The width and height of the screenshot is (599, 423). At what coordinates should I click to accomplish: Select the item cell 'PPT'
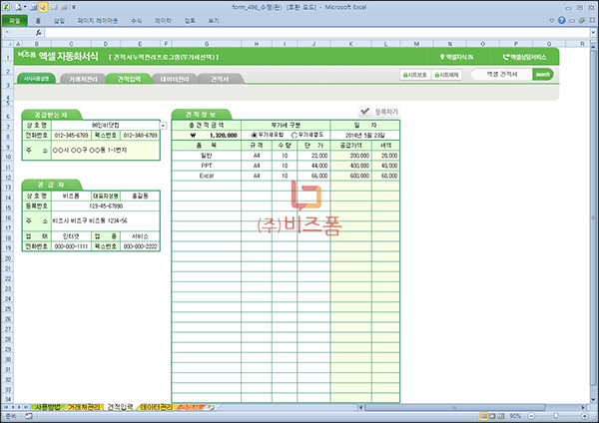tap(207, 166)
